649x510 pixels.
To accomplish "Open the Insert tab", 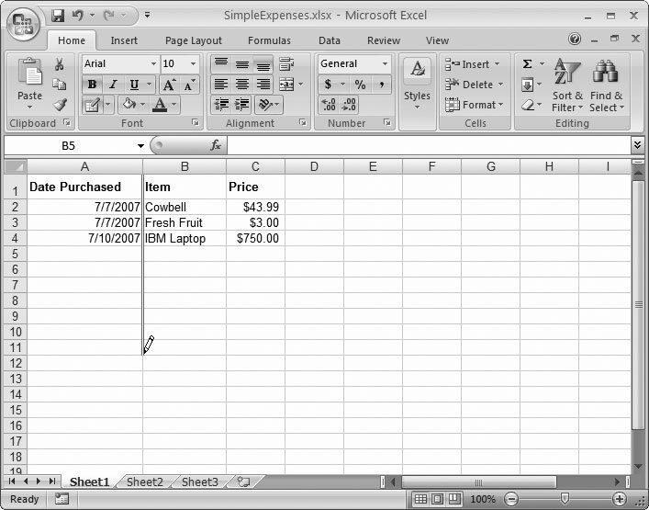I will click(124, 40).
